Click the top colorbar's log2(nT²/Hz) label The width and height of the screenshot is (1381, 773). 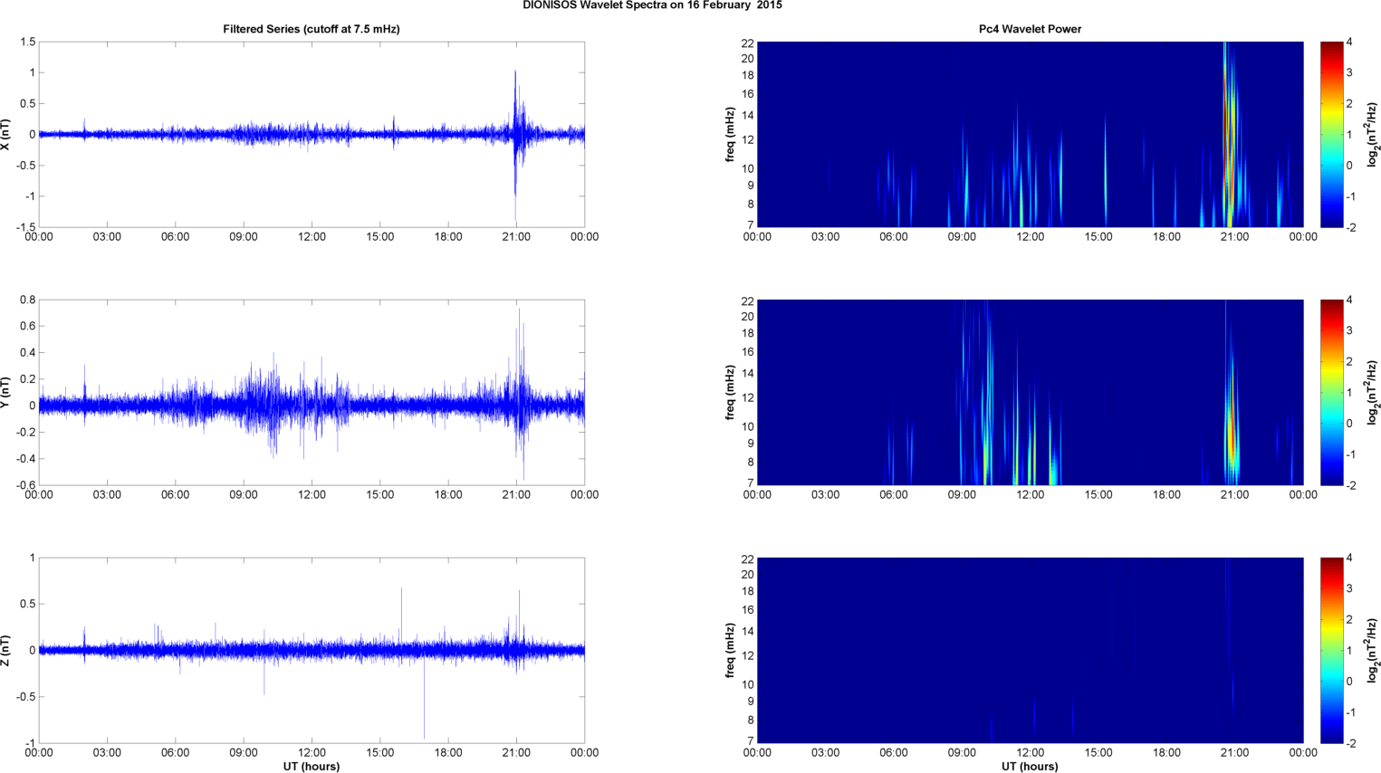pos(1373,134)
